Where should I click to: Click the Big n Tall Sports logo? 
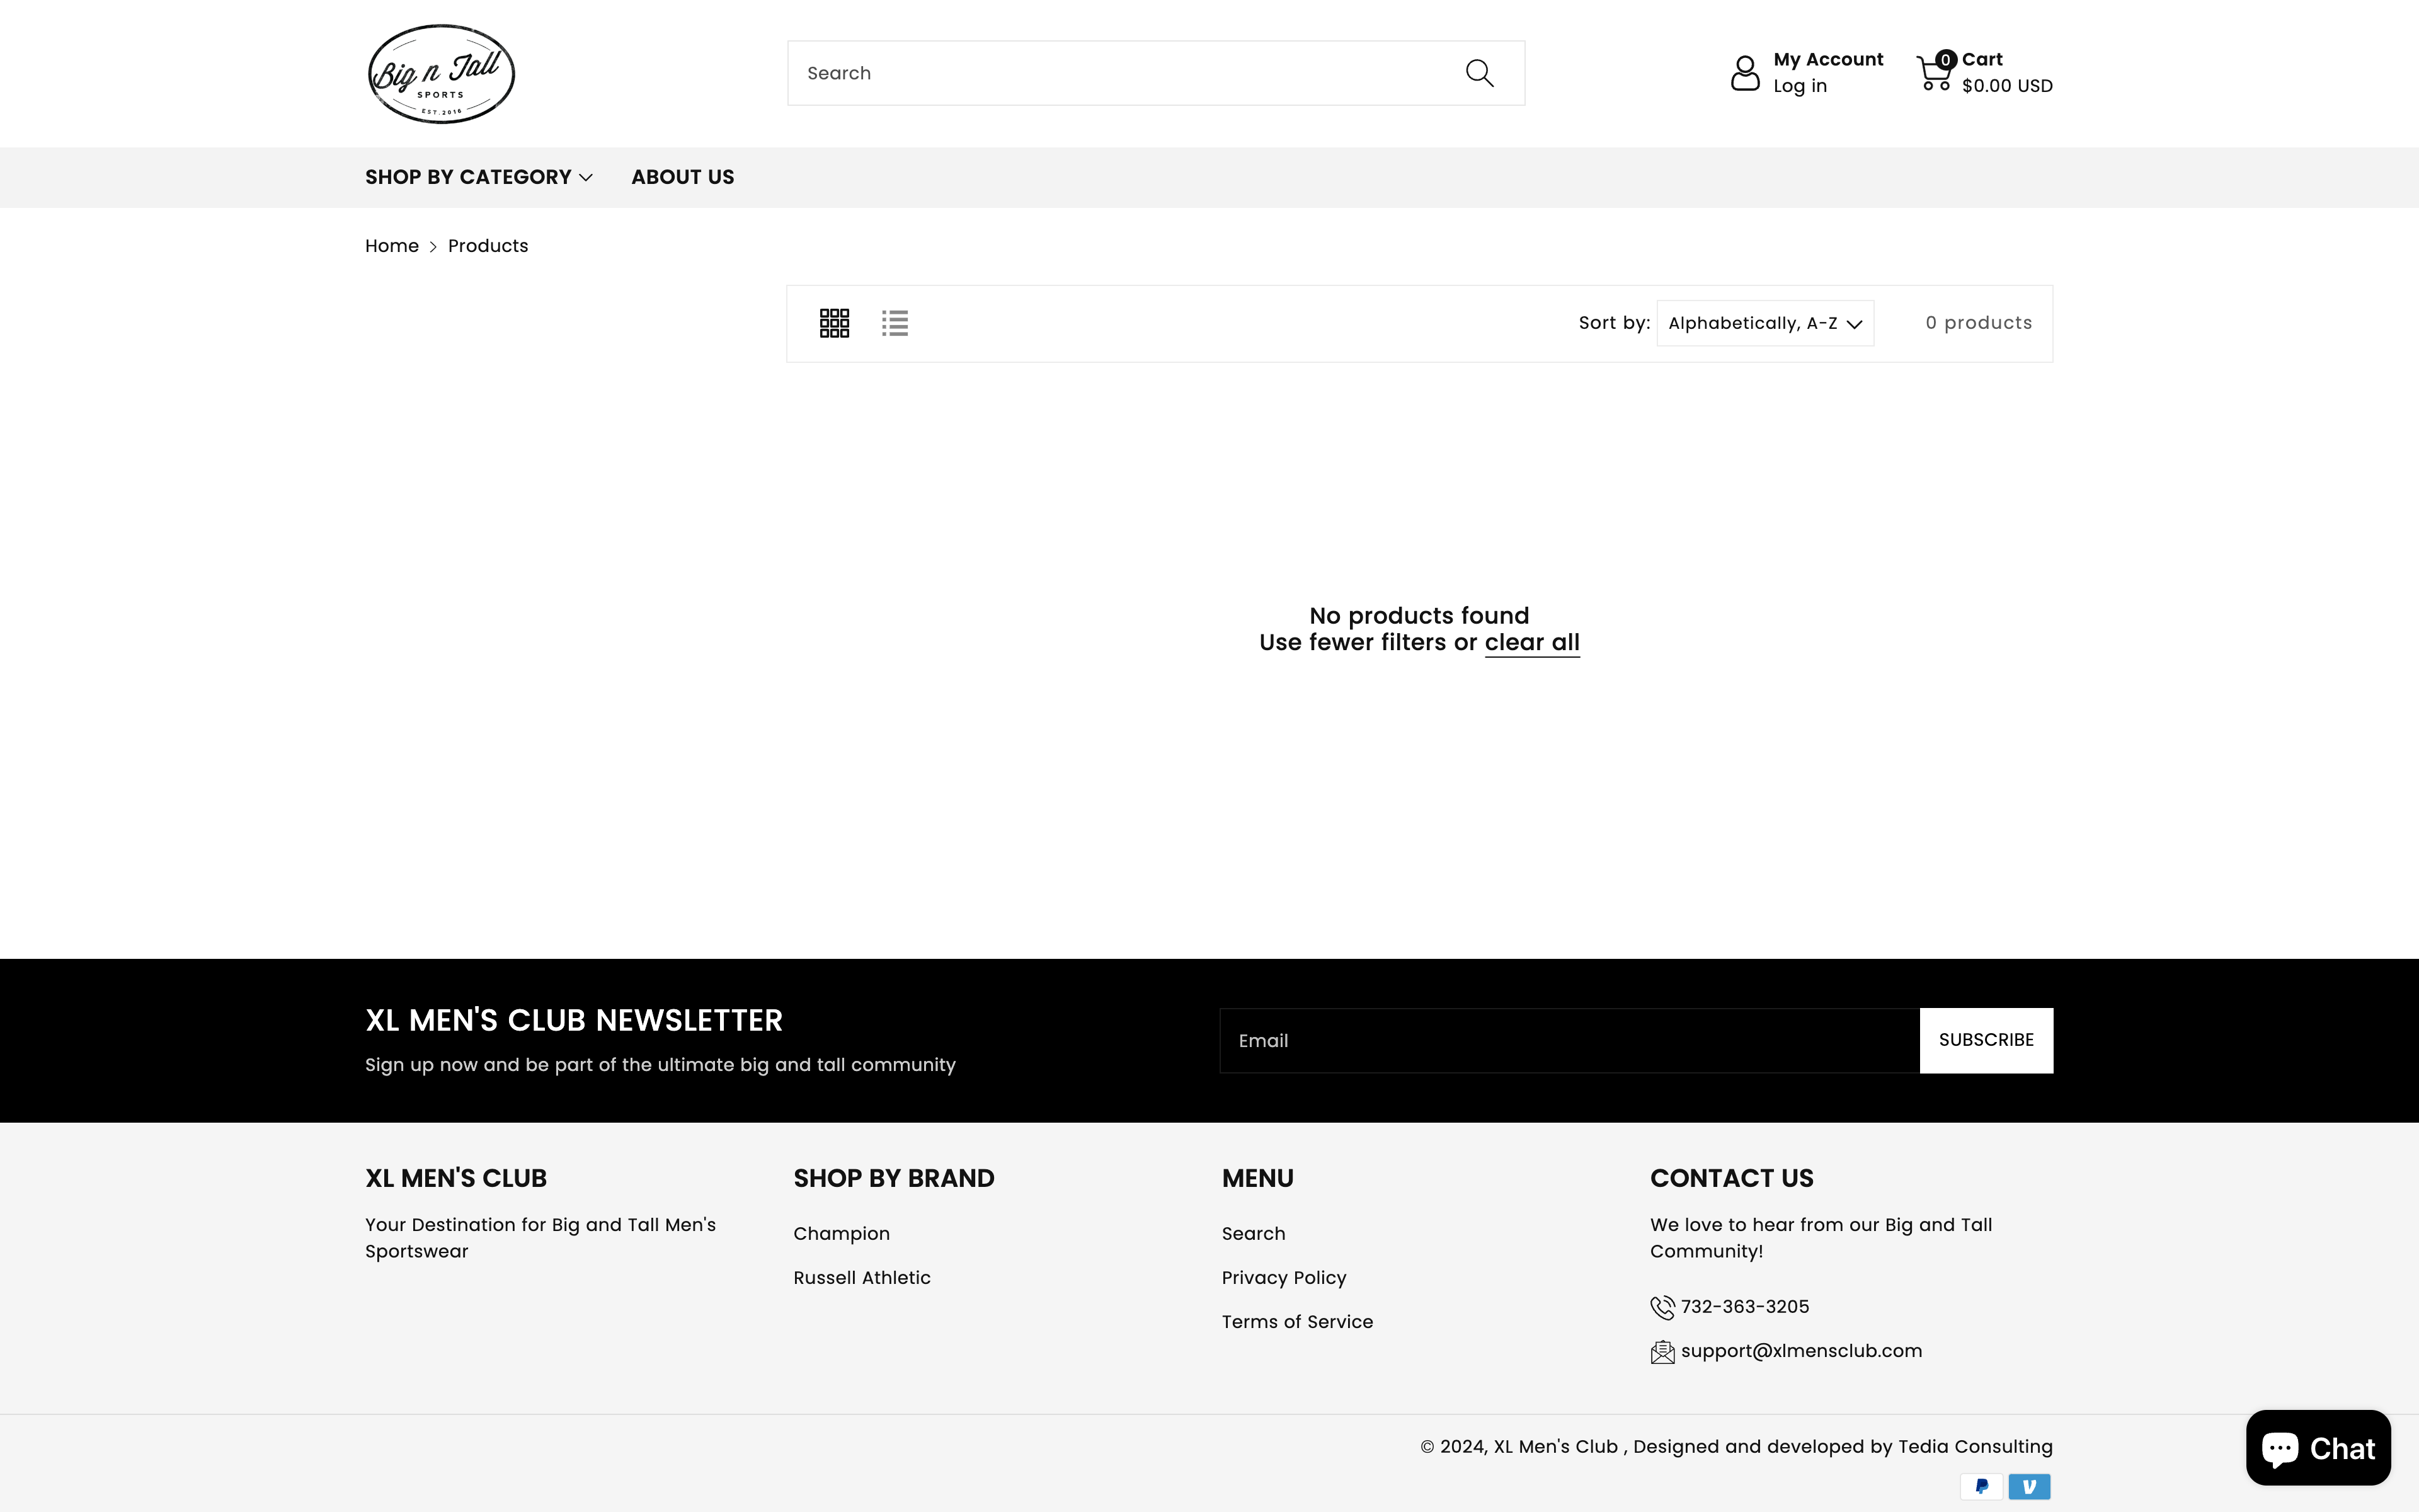(441, 73)
